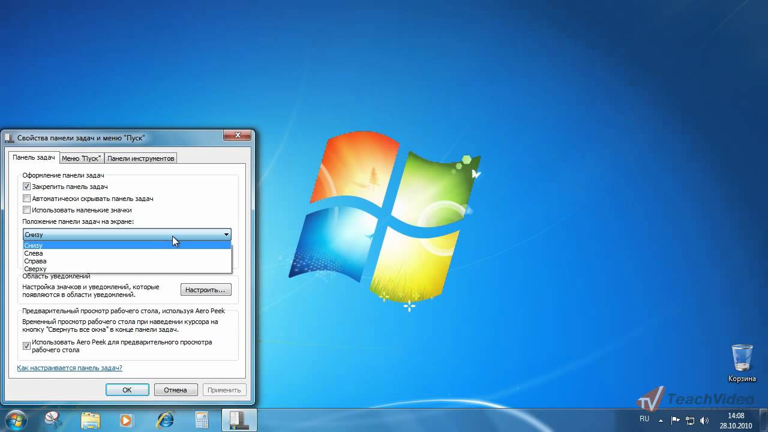
Task: Show hidden tray icons arrow
Action: pyautogui.click(x=661, y=419)
